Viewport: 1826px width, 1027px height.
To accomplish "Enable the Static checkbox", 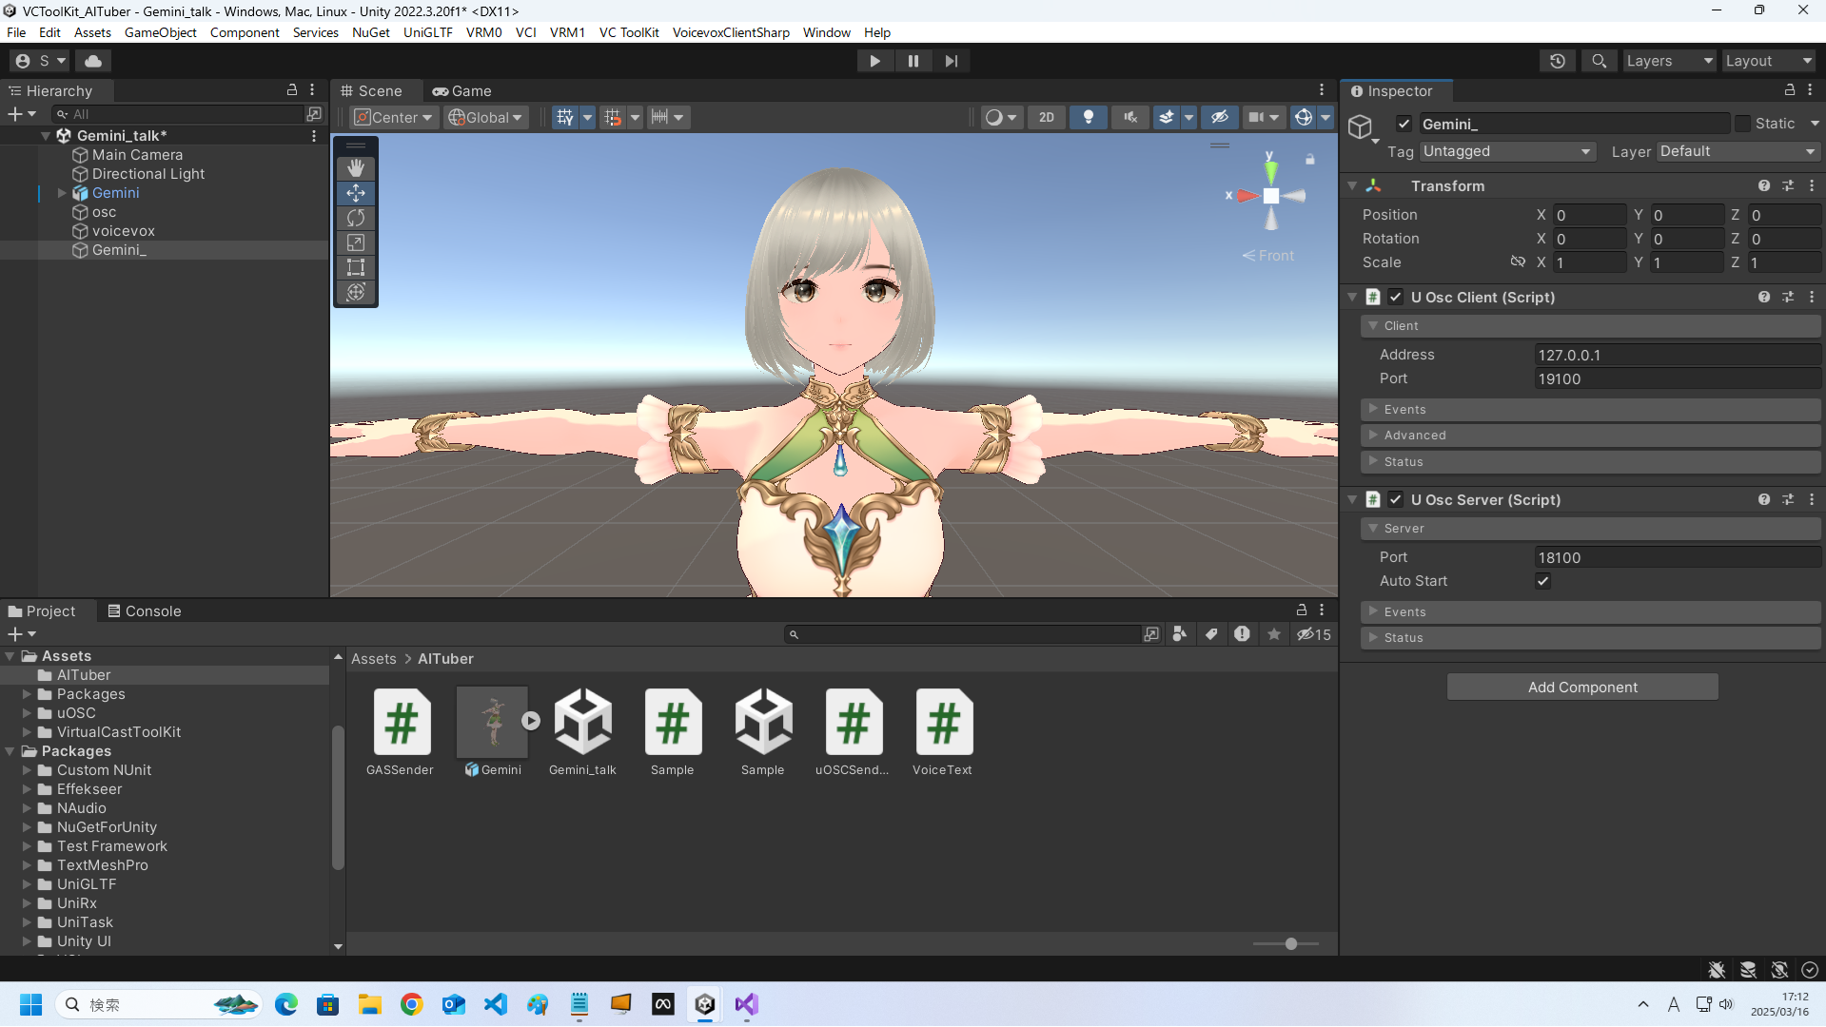I will [1742, 124].
